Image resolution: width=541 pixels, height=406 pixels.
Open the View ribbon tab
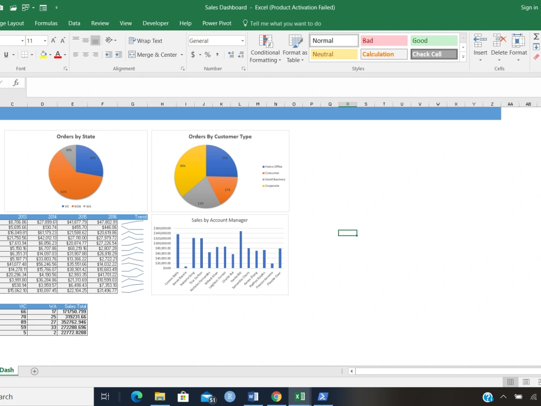(x=126, y=23)
